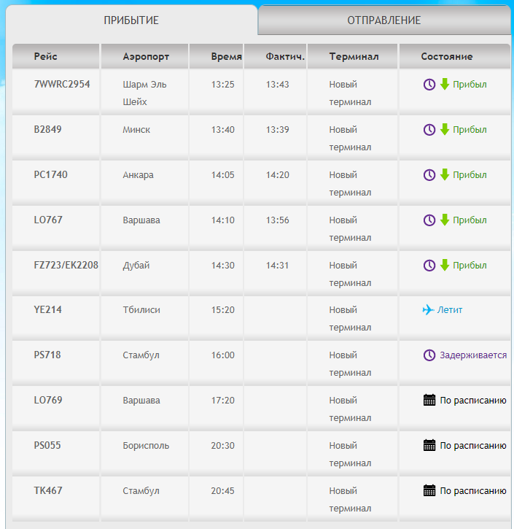The height and width of the screenshot is (529, 514).
Task: Click the green down arrow for LO767
Action: 445,220
